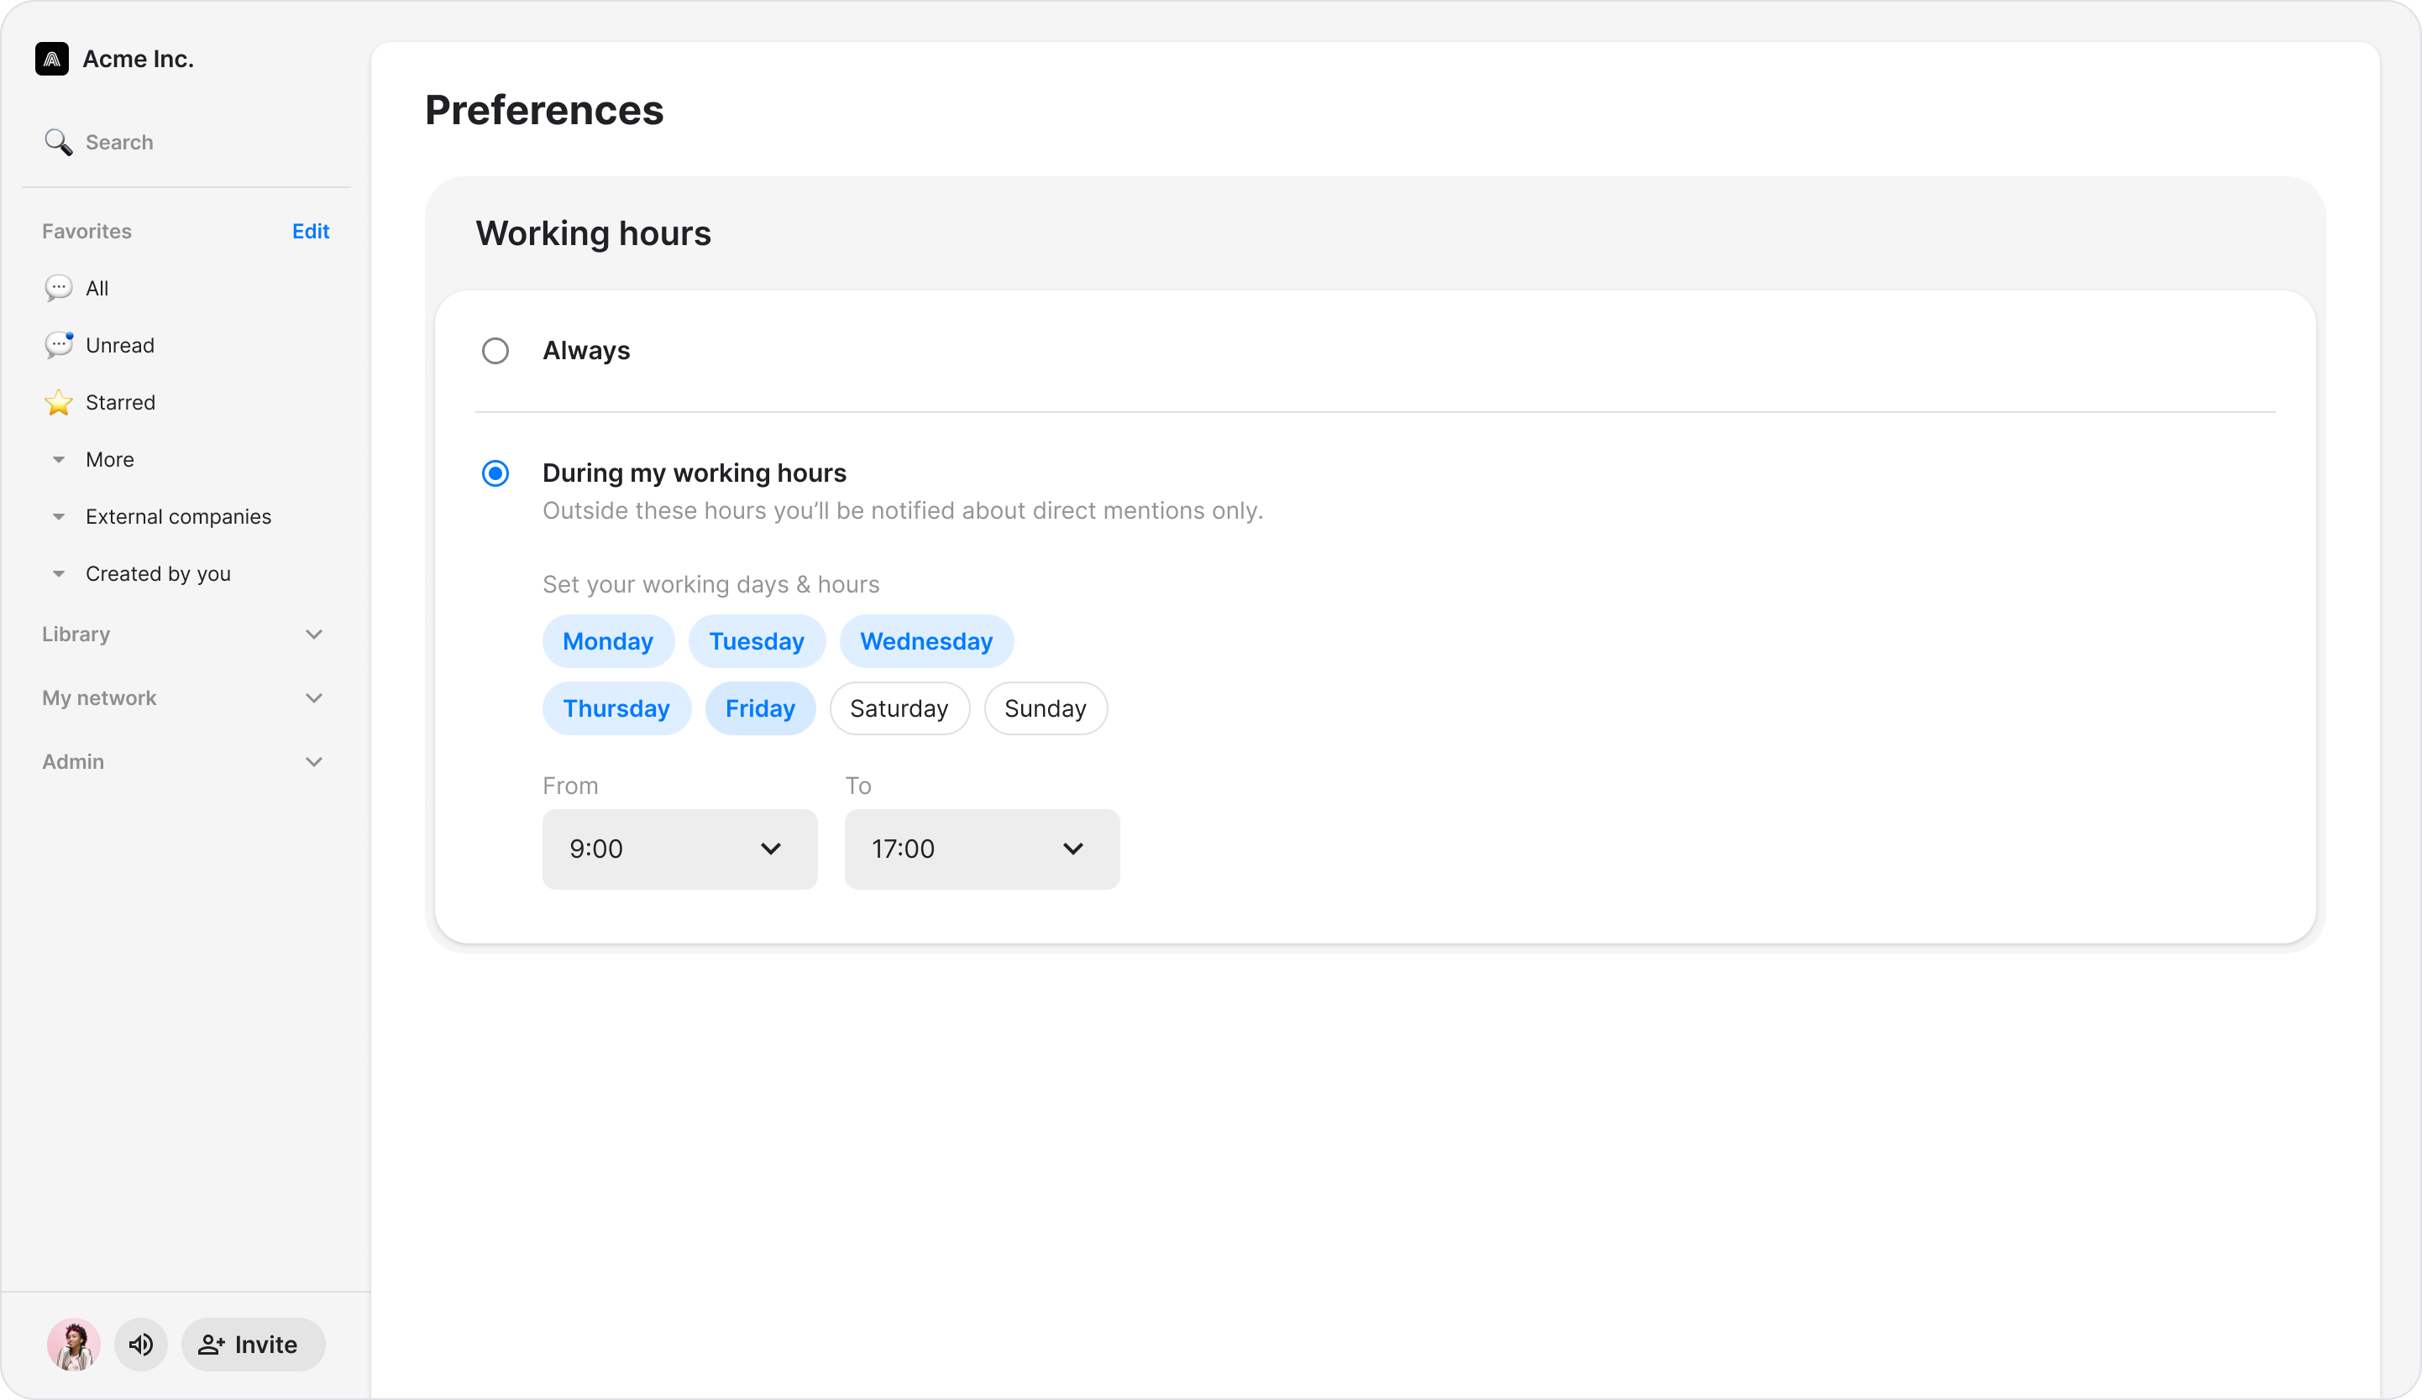Click the Acme Inc. logo icon

click(x=52, y=59)
